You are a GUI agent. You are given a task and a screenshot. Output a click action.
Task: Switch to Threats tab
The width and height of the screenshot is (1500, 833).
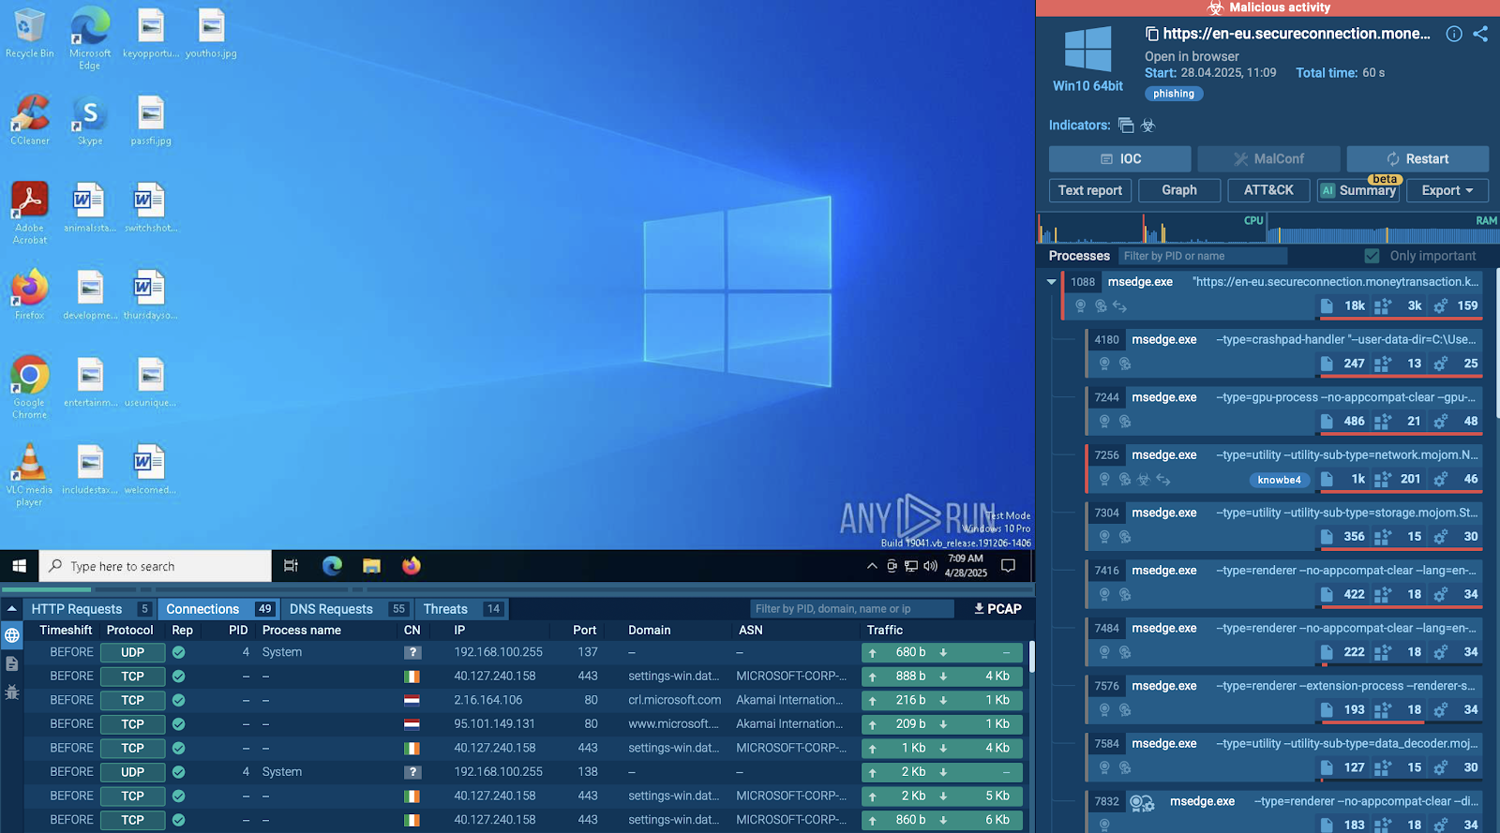tap(461, 609)
